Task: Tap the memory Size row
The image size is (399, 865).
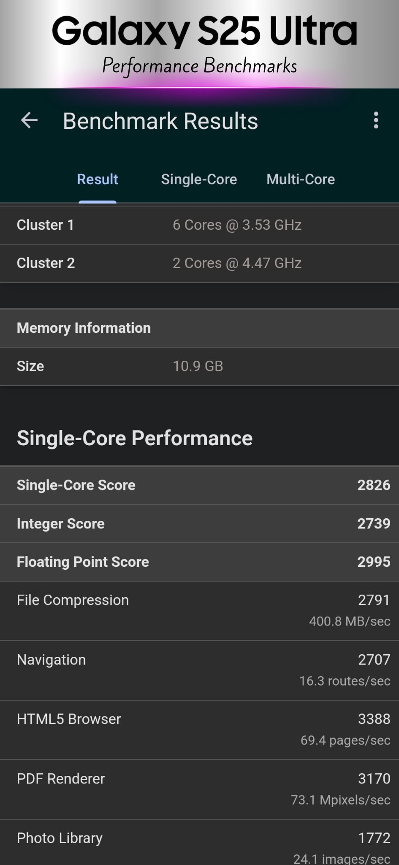Action: pos(199,367)
